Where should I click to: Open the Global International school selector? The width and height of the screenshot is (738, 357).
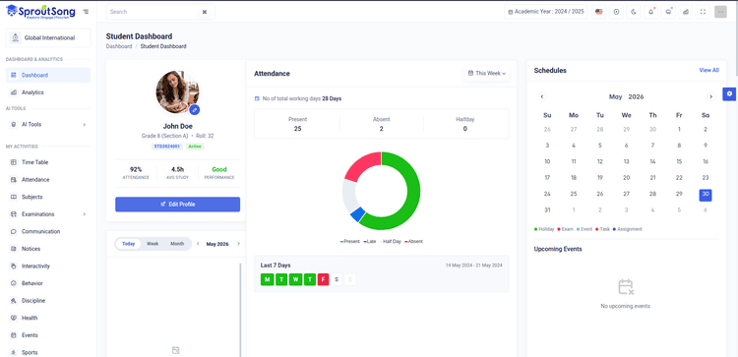48,38
